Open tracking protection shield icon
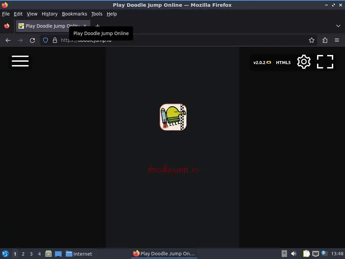345x259 pixels. (45, 40)
